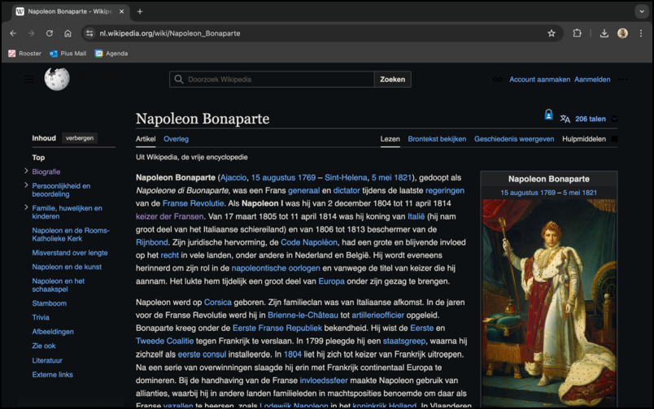Bookmark this page with the star icon
The width and height of the screenshot is (654, 409).
click(552, 33)
